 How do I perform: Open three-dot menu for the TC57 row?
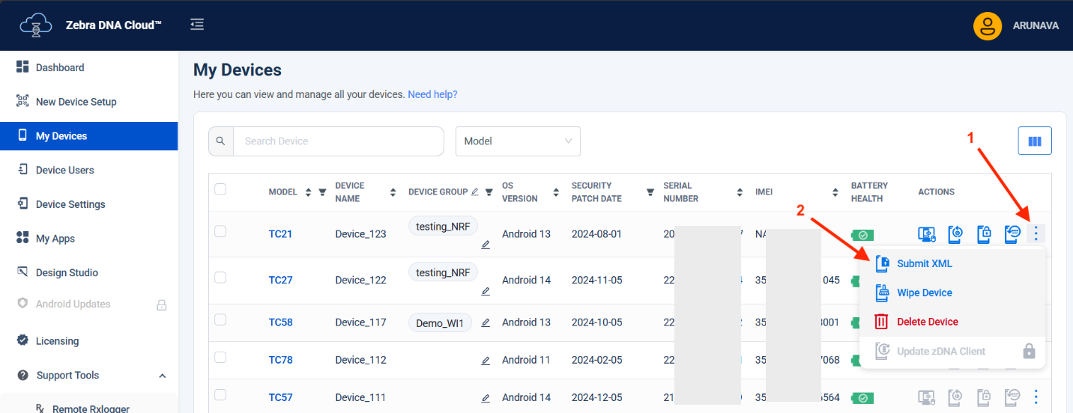1036,397
